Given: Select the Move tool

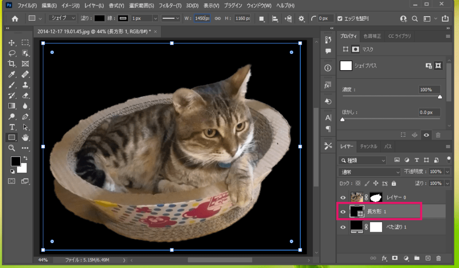Looking at the screenshot, I should [x=12, y=43].
